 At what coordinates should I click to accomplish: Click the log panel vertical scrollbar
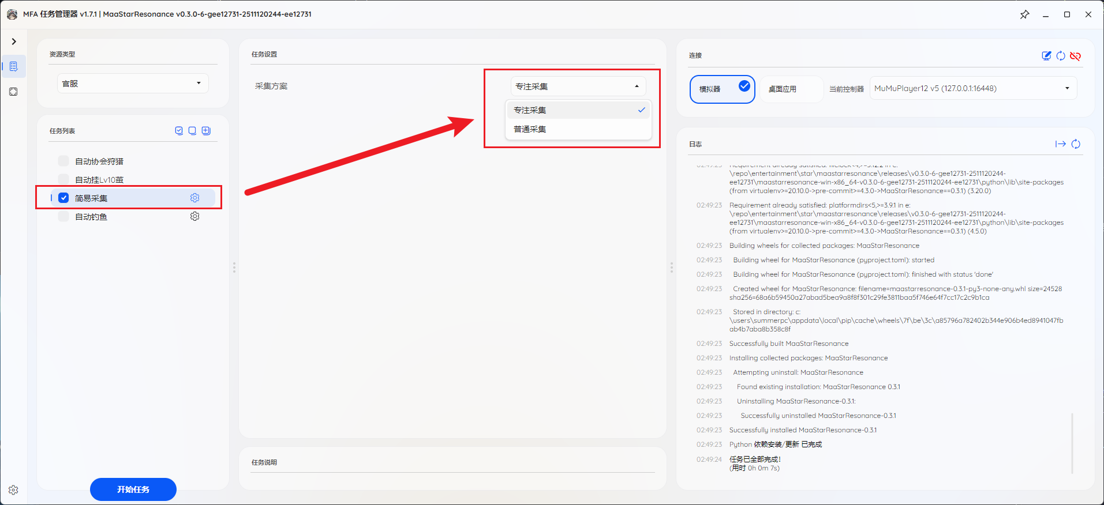1072,443
